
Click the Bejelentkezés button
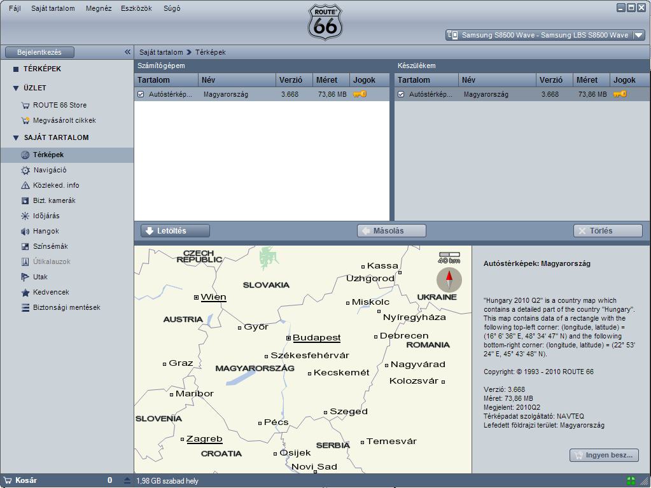(x=39, y=52)
